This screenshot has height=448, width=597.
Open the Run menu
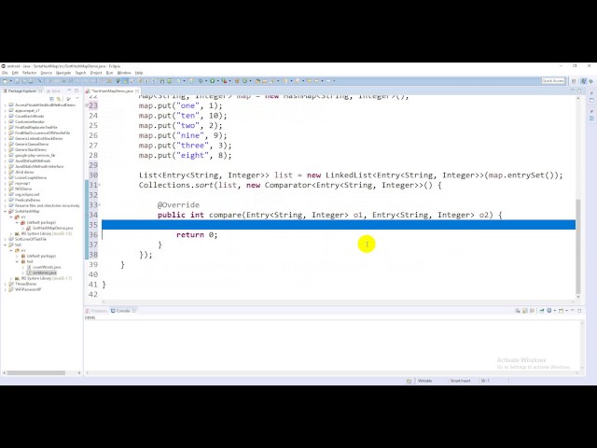(x=109, y=73)
